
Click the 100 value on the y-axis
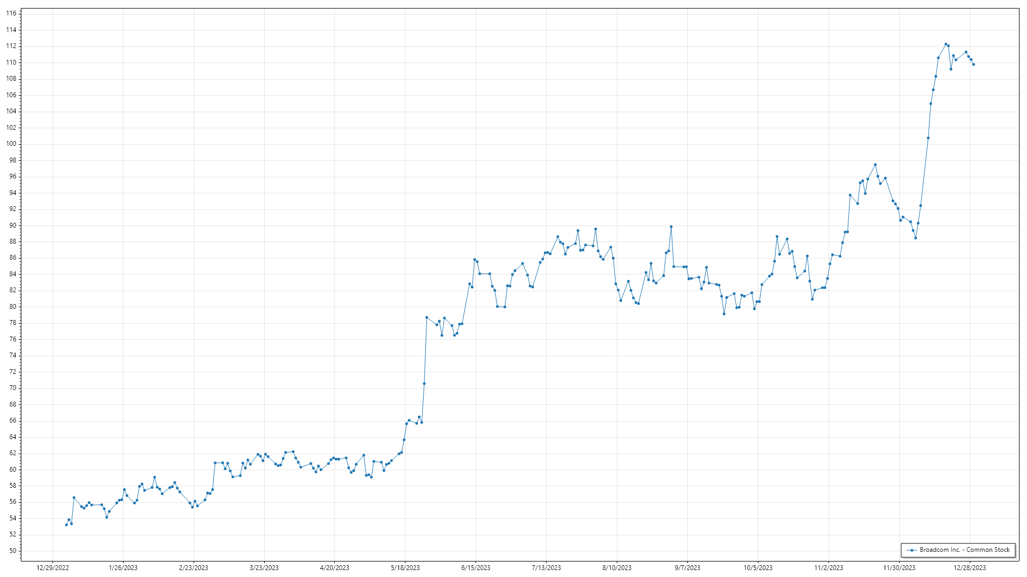tap(11, 144)
